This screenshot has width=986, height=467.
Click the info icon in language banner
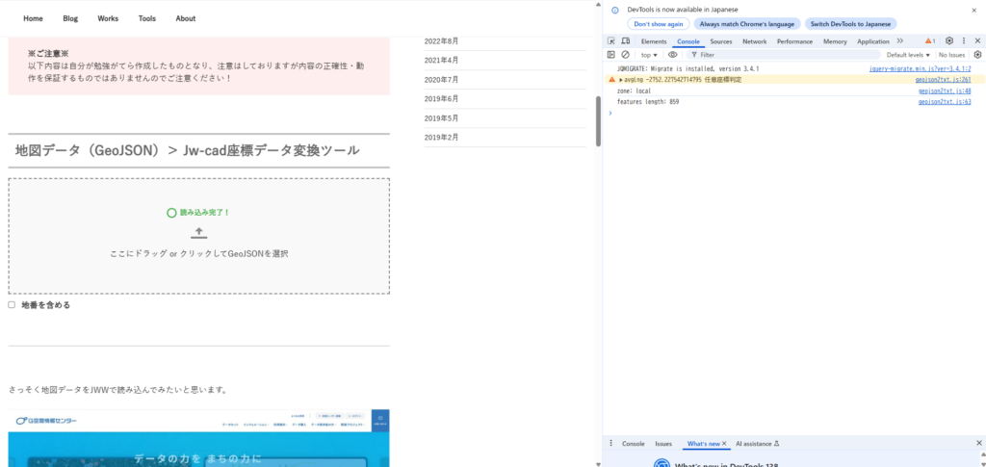615,10
